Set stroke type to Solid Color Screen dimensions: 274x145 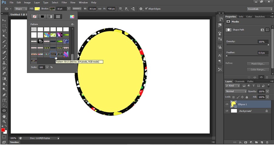42,16
